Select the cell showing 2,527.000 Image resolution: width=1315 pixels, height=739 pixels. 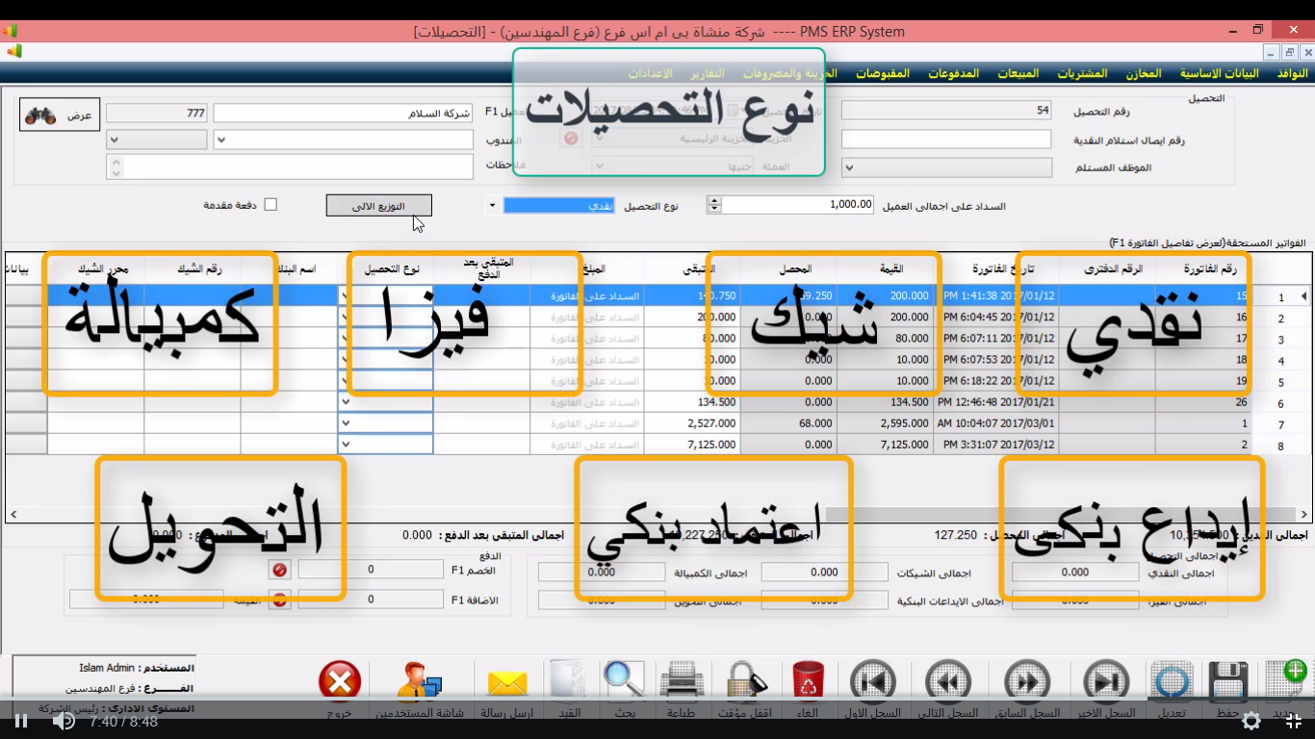click(x=691, y=423)
